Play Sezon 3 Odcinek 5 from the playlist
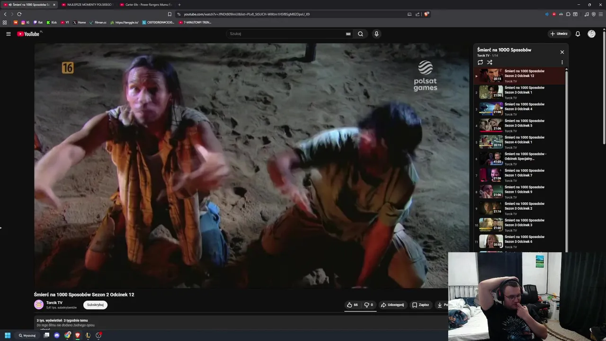Screen dimensions: 606x341 (520, 125)
